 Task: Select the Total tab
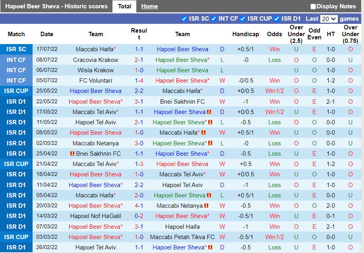pos(124,6)
